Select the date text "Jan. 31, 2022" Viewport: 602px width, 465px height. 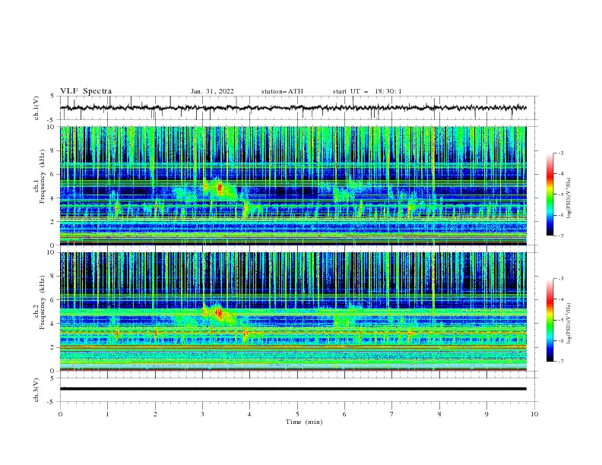pos(212,91)
